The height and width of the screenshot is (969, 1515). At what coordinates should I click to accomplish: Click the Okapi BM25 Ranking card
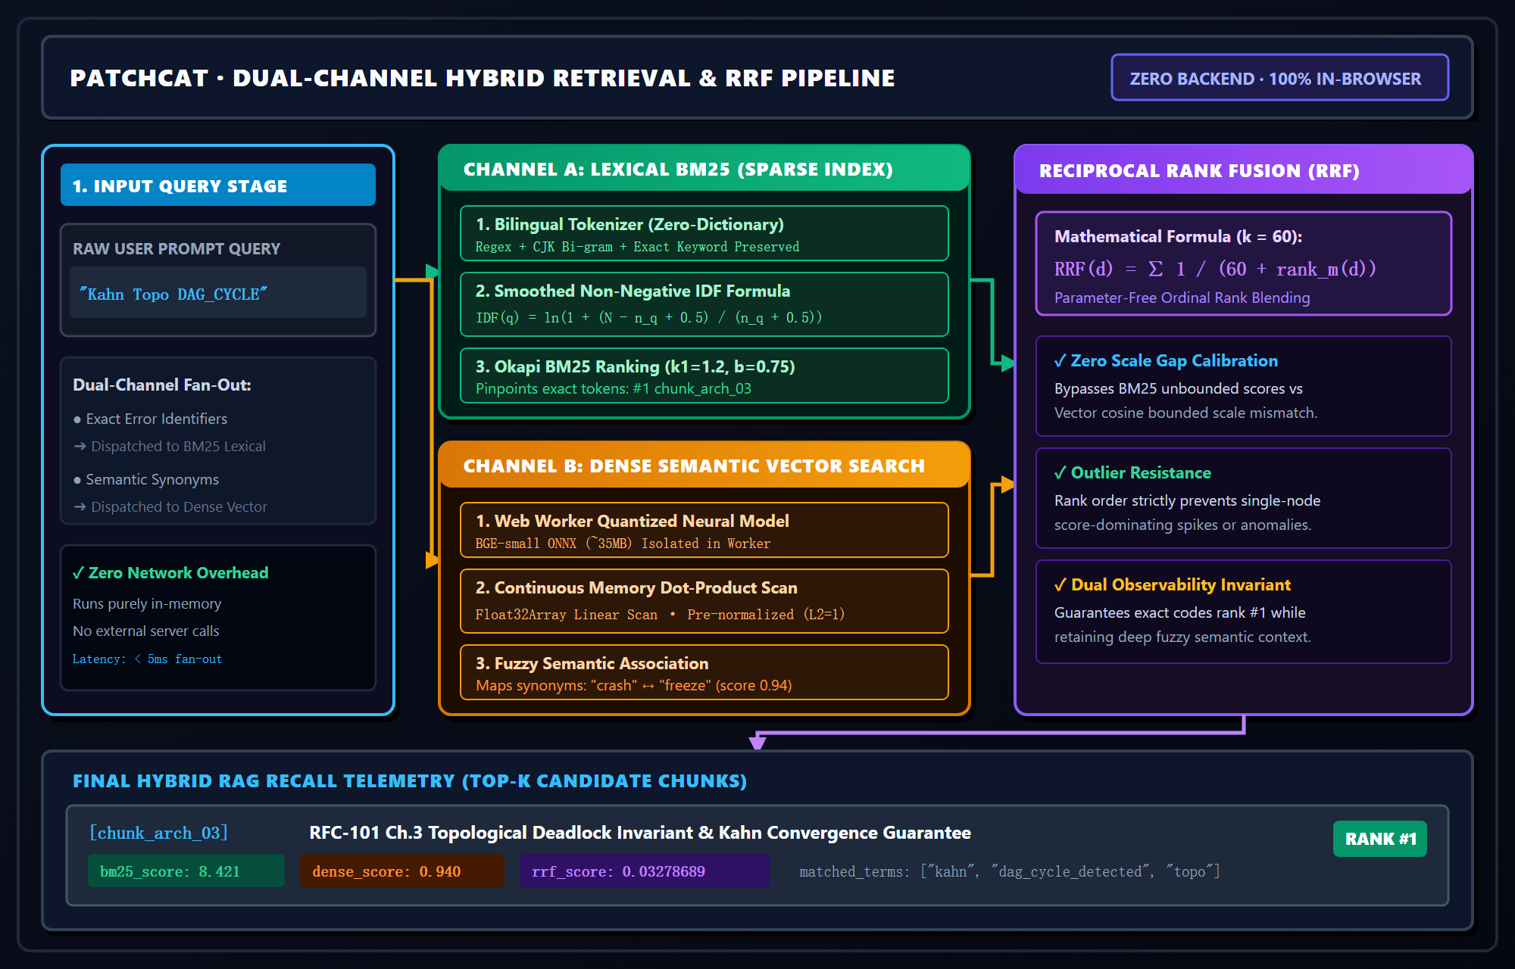(704, 376)
